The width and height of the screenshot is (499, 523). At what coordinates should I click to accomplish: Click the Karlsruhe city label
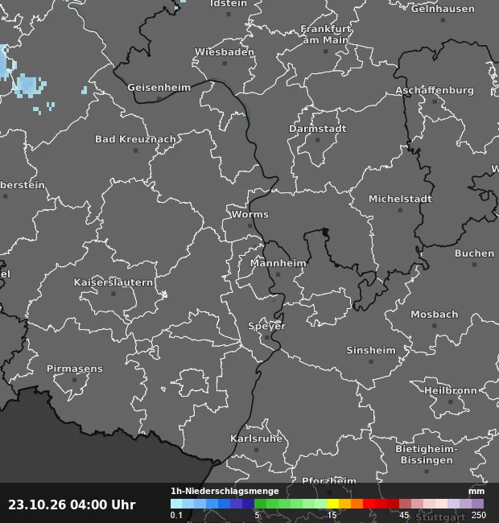point(257,439)
